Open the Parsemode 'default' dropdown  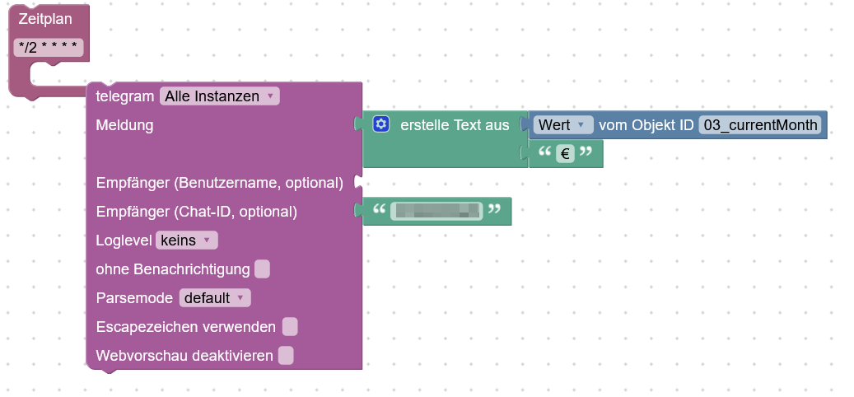(215, 297)
